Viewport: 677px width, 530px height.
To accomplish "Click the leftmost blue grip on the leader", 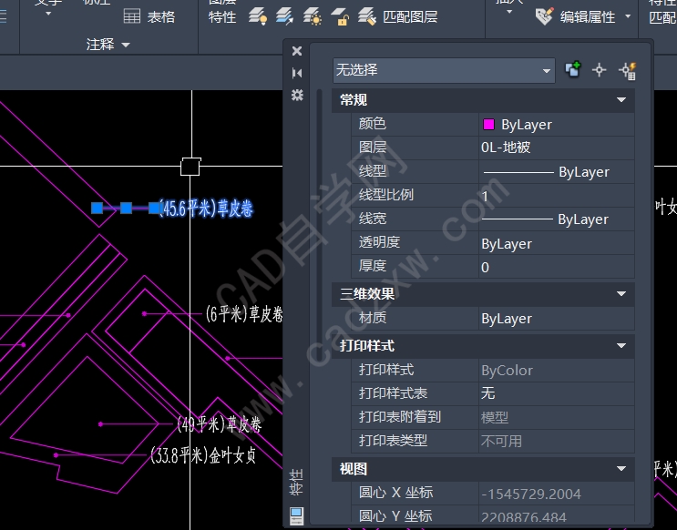I will pyautogui.click(x=97, y=208).
